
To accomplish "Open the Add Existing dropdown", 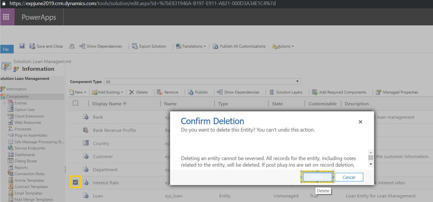I will tap(107, 92).
